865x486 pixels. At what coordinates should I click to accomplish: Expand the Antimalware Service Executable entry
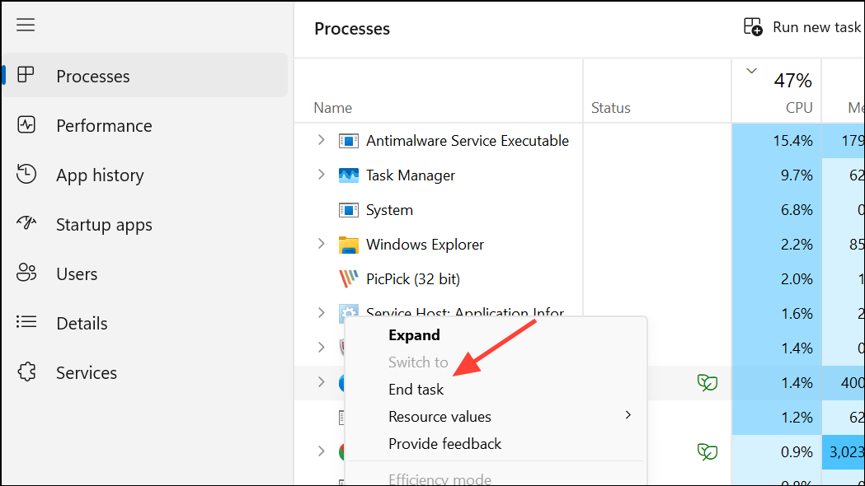tap(321, 140)
